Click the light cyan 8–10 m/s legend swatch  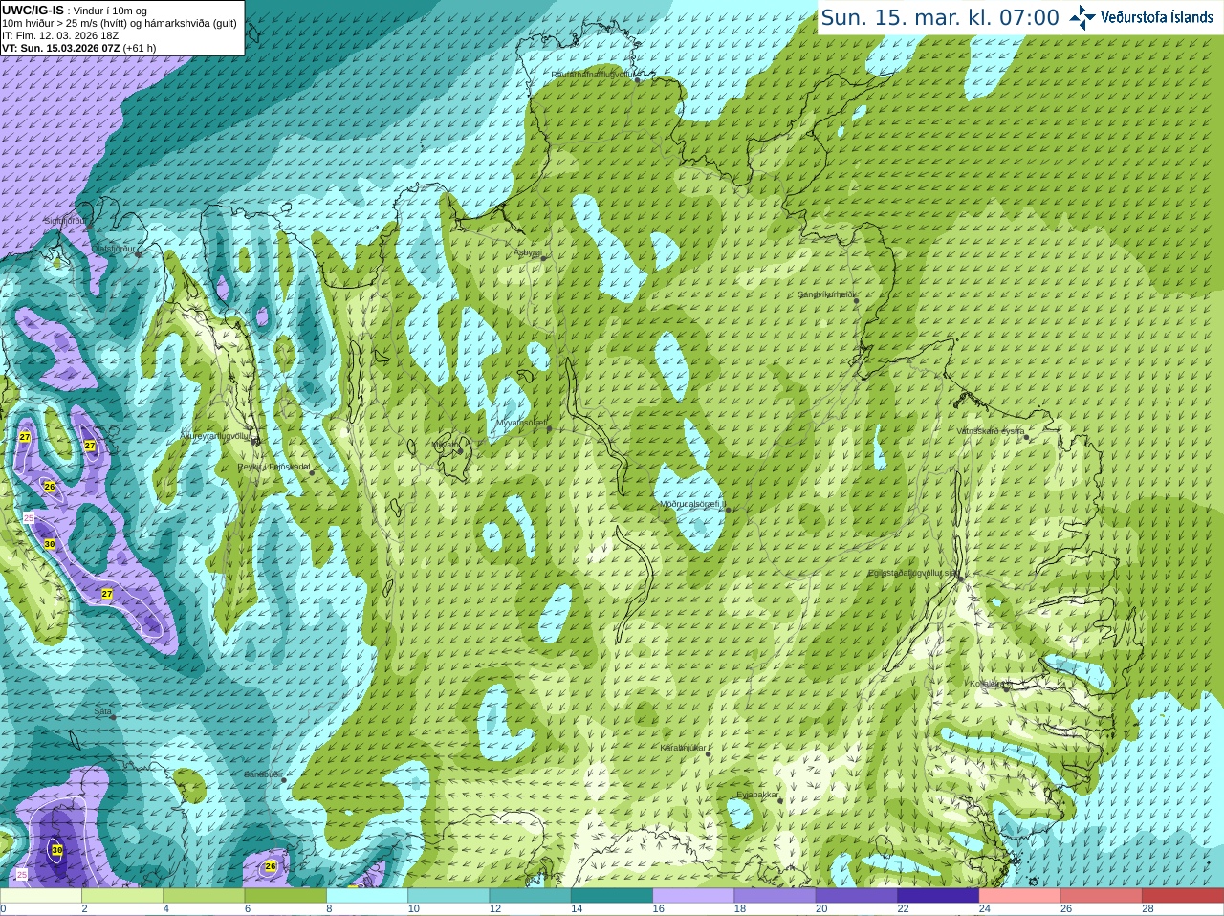tap(367, 896)
